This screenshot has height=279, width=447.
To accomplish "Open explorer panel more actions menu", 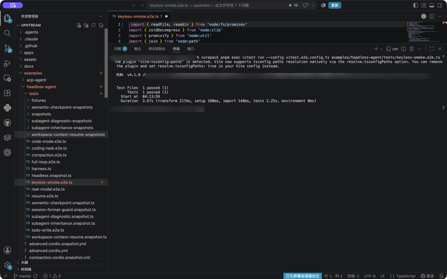I will pyautogui.click(x=100, y=16).
